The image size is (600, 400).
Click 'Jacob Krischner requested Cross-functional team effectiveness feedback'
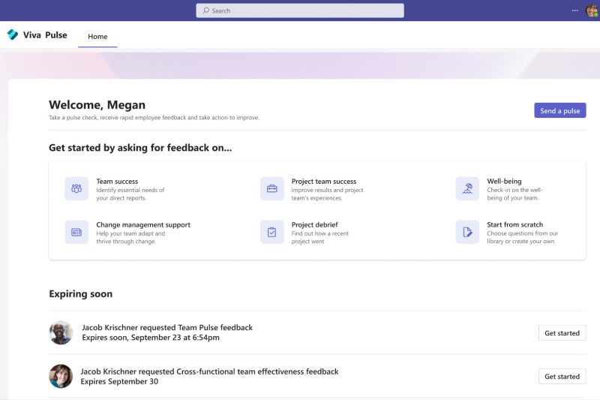[x=210, y=371]
